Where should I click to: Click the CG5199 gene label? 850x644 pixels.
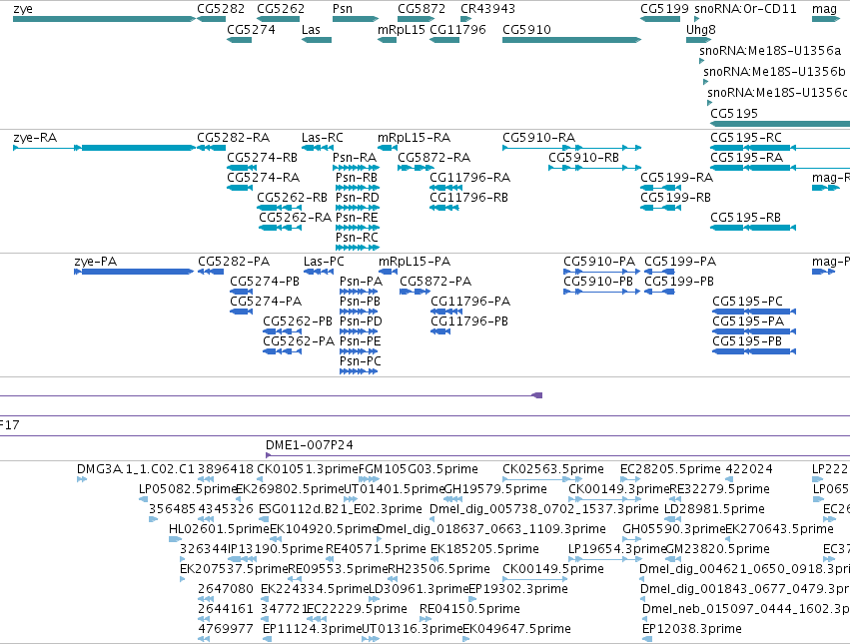pos(664,9)
